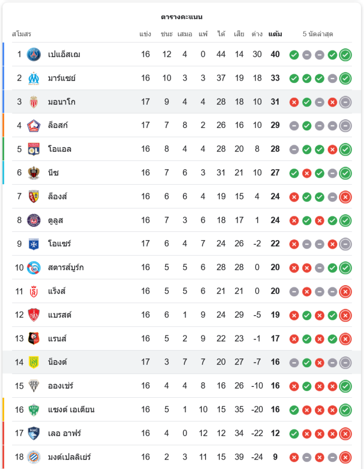
Task: Click the Nantes club crest
Action: pyautogui.click(x=34, y=362)
